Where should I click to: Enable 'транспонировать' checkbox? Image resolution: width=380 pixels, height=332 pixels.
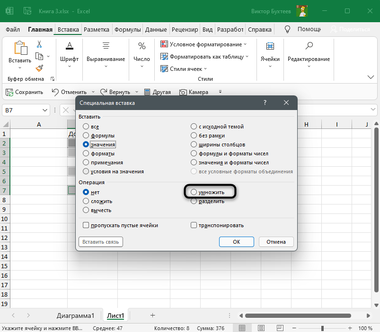(194, 225)
